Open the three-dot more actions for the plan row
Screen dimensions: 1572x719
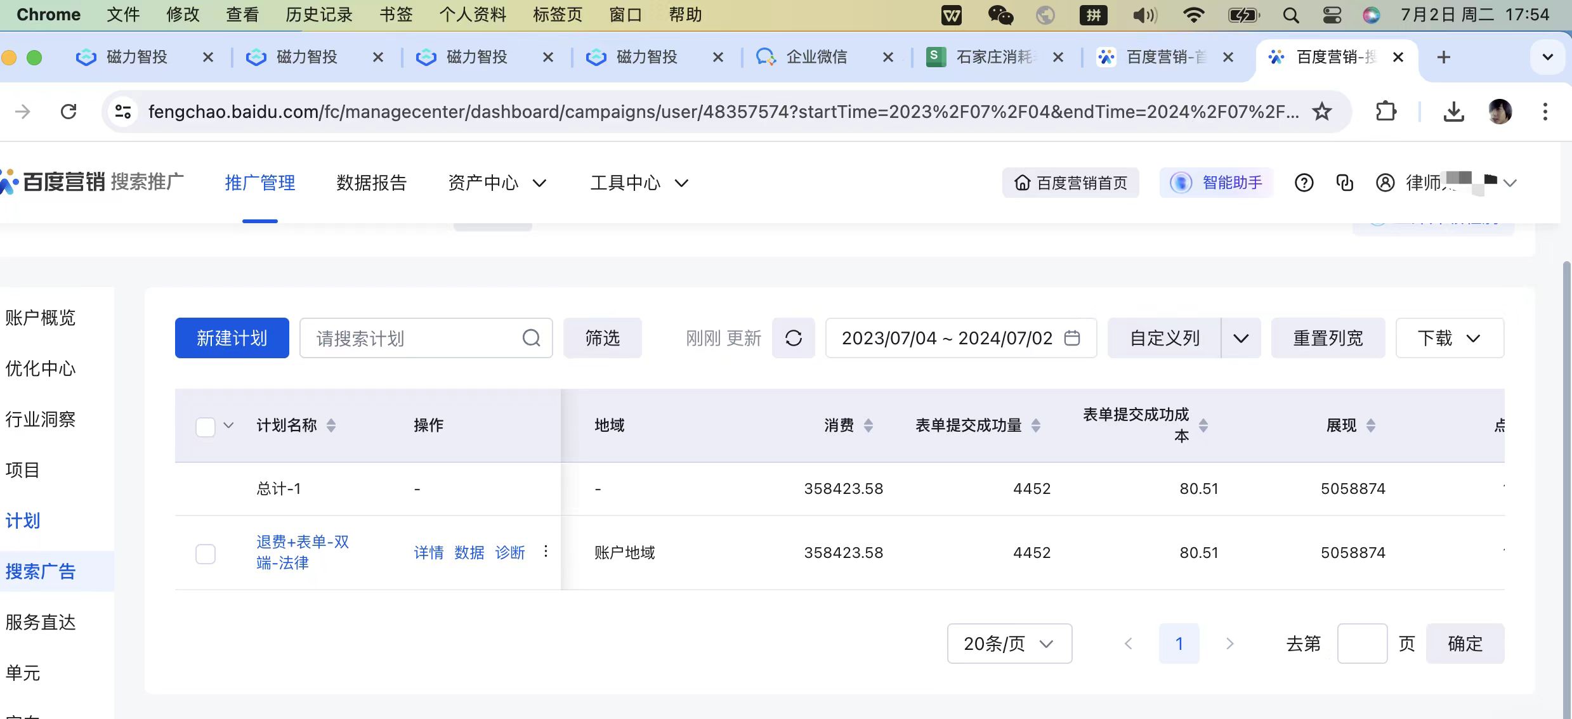[546, 552]
